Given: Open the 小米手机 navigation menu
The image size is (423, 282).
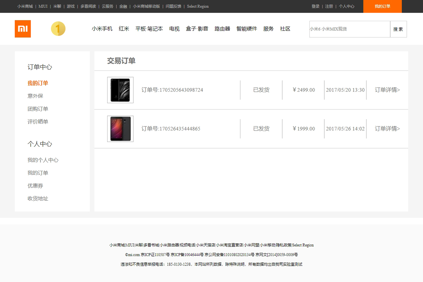Looking at the screenshot, I should tap(102, 29).
